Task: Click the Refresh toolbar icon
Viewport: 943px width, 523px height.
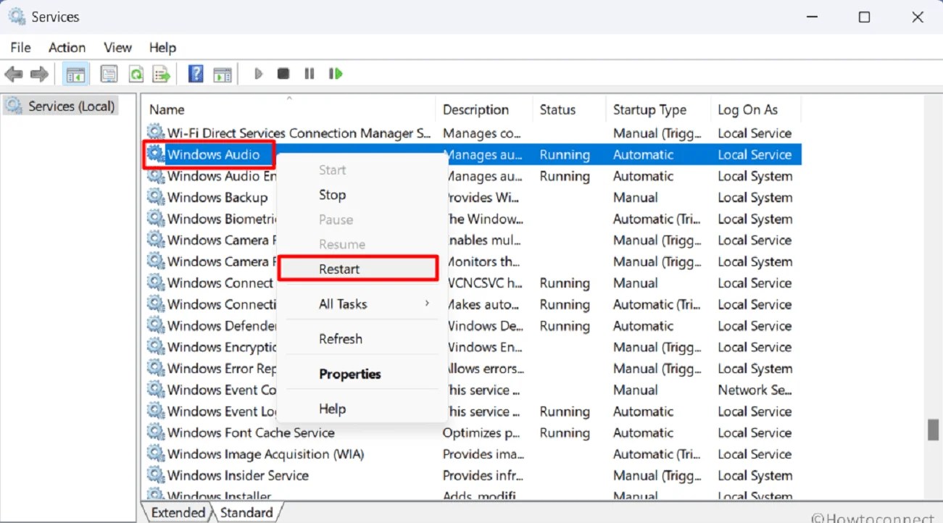Action: point(136,73)
